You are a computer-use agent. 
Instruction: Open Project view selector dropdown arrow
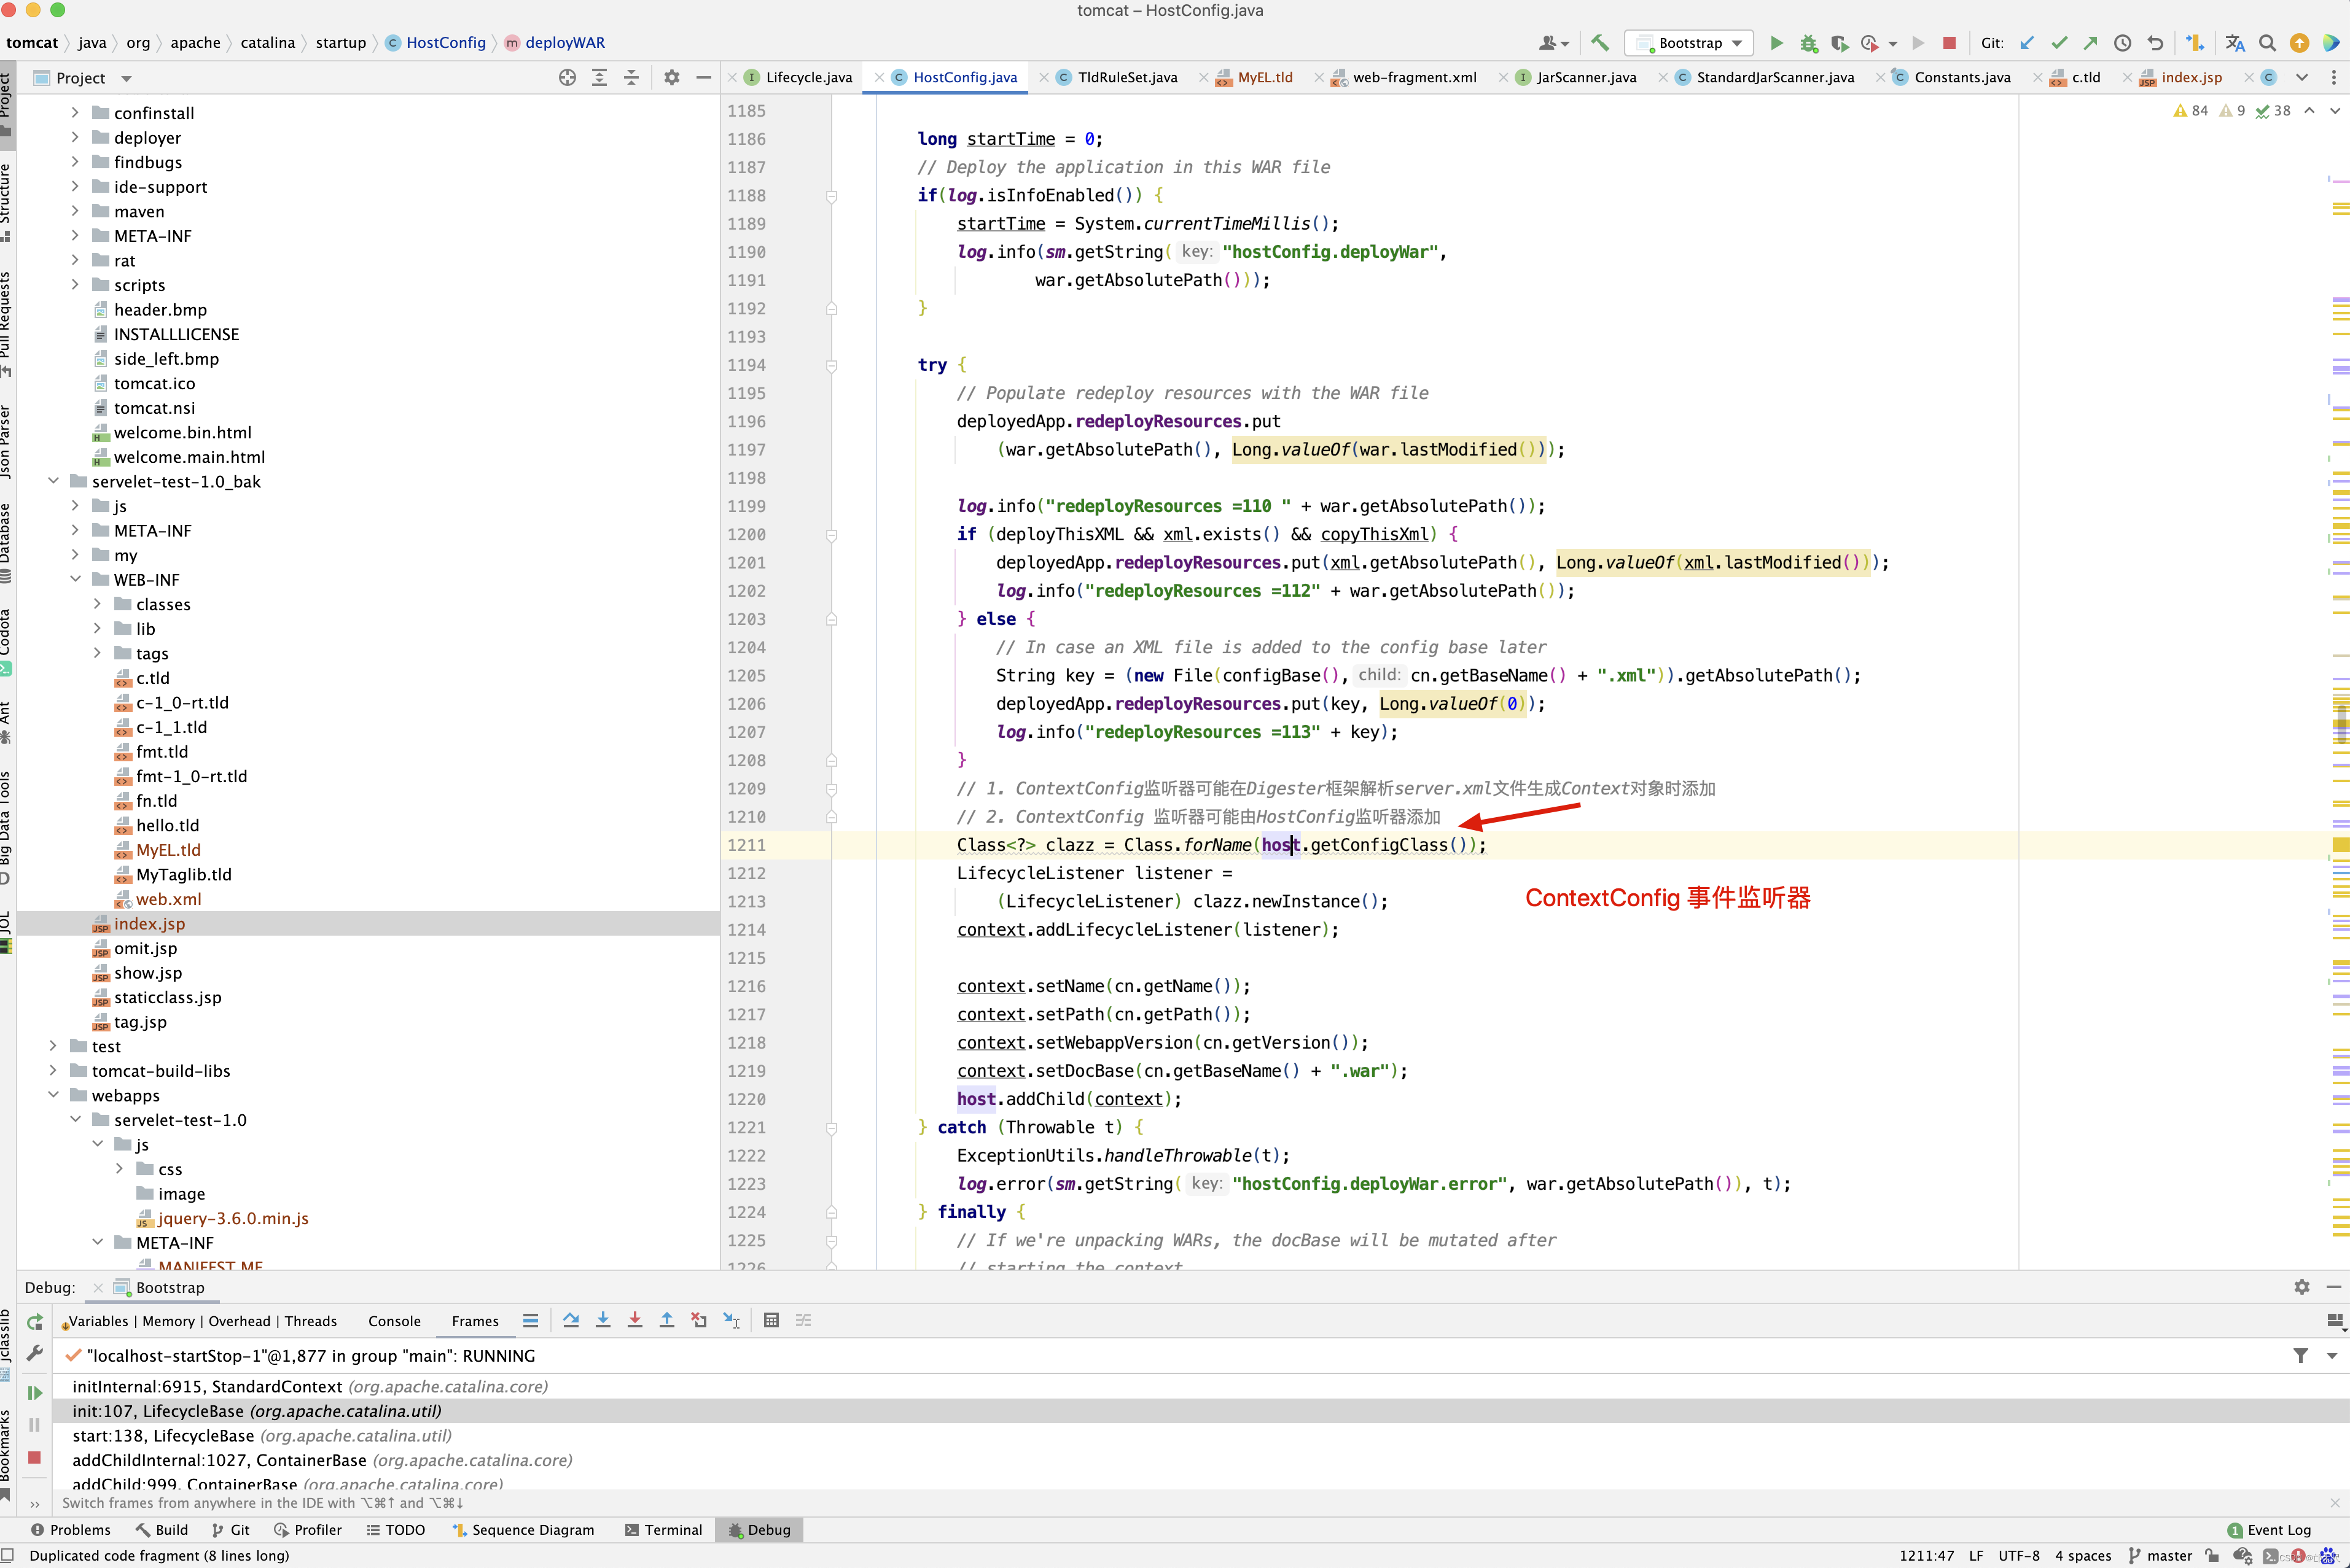click(126, 79)
